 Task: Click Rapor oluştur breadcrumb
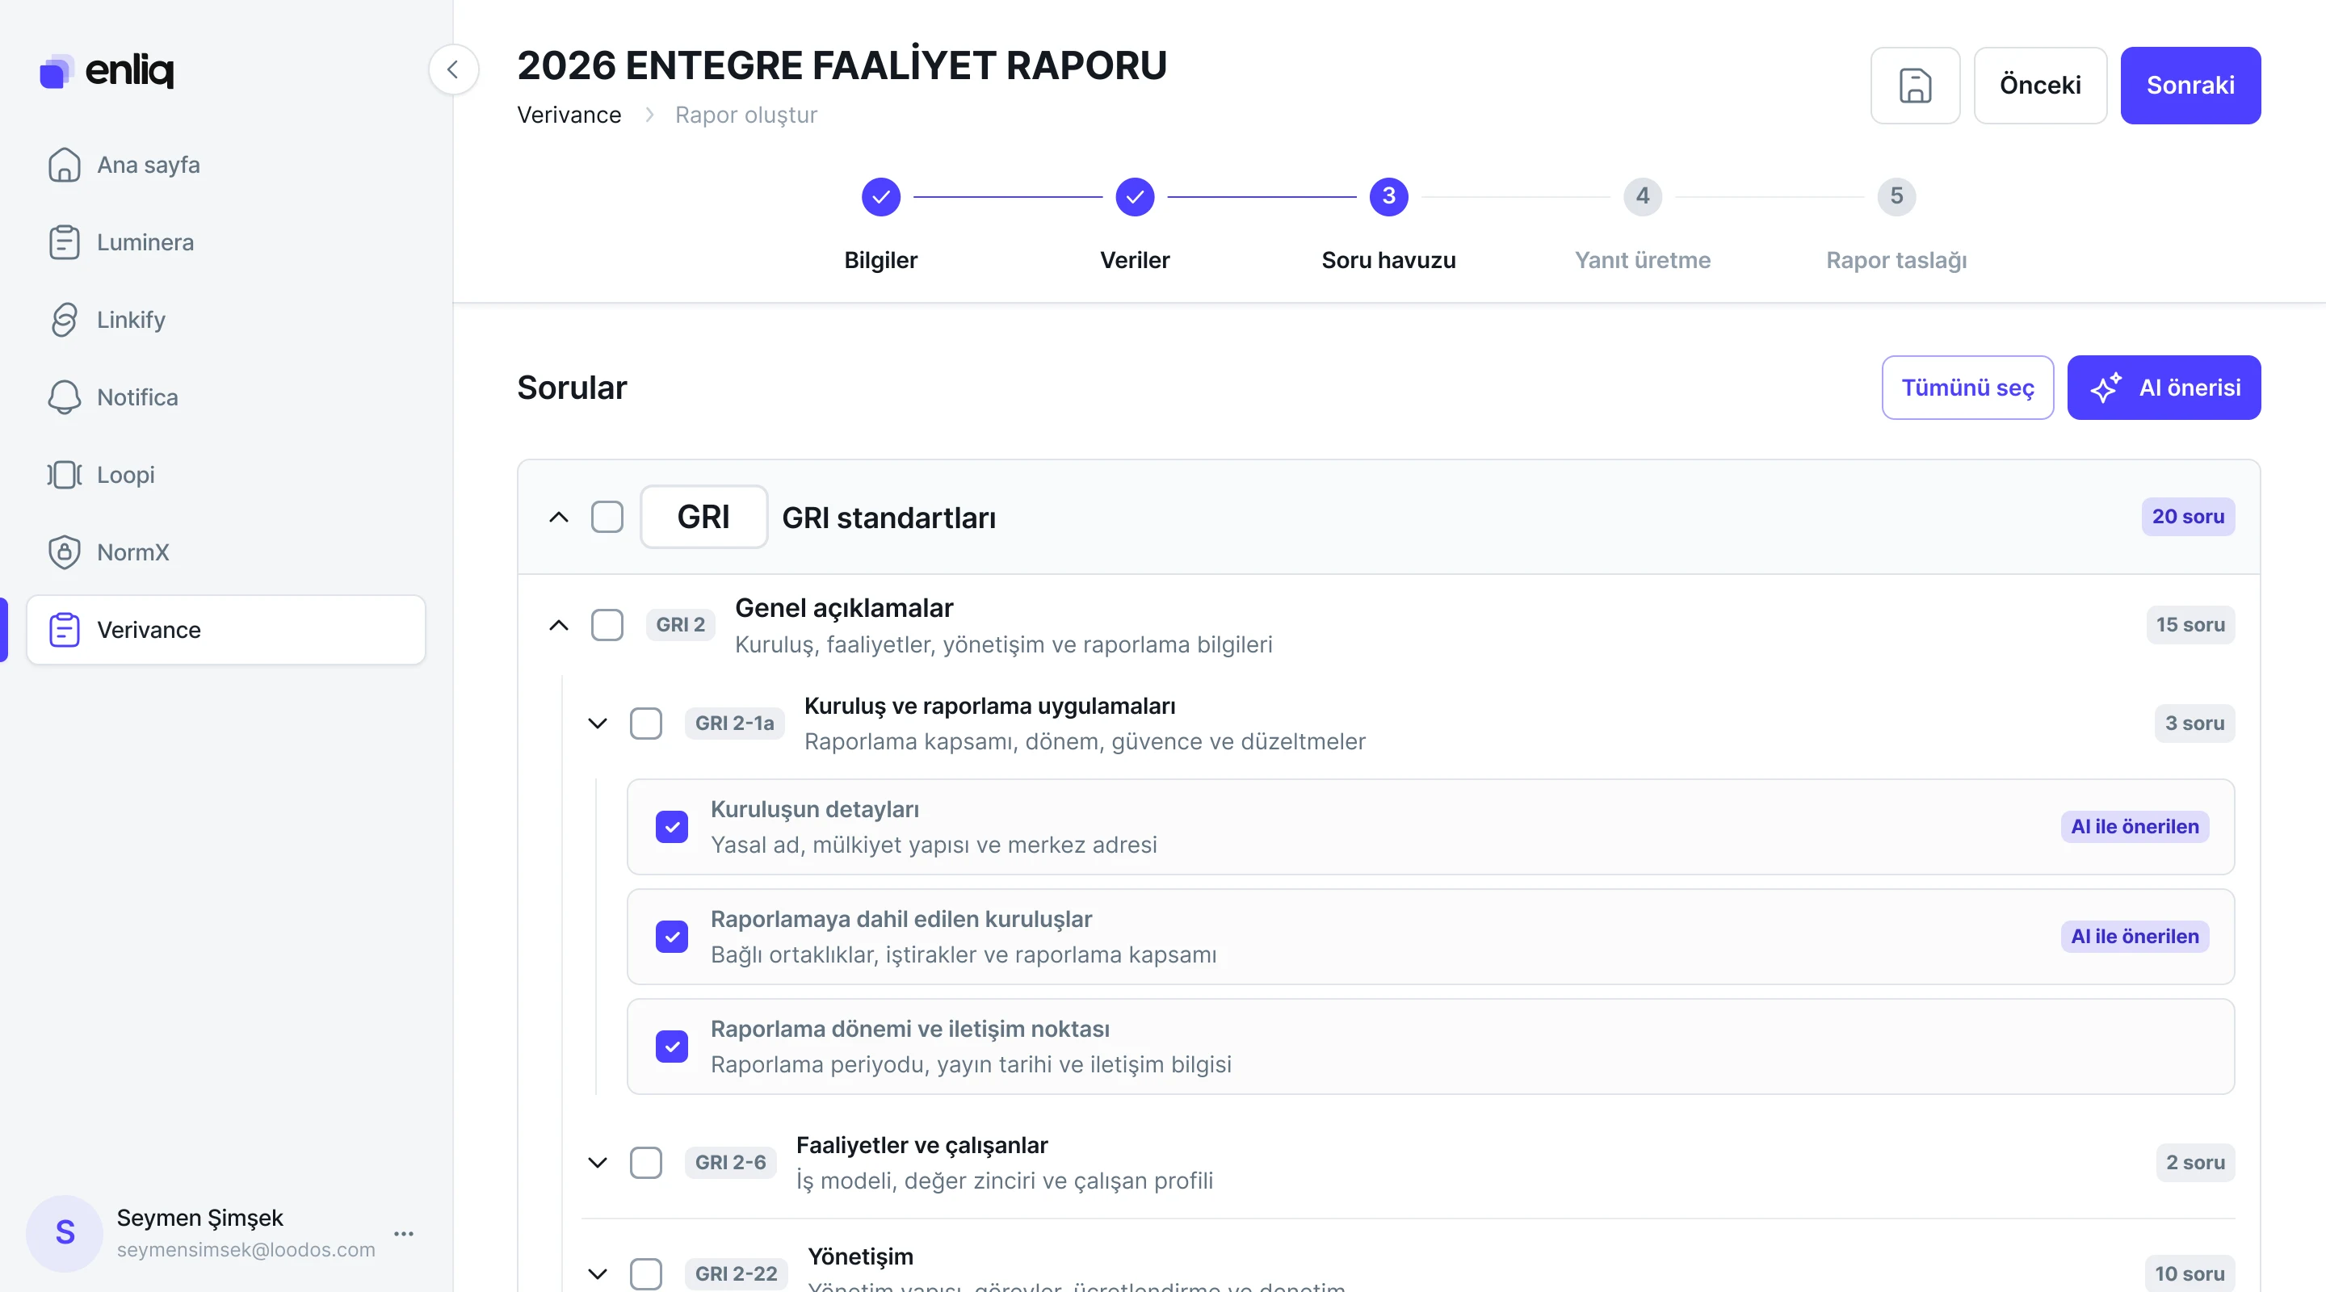pyautogui.click(x=745, y=115)
